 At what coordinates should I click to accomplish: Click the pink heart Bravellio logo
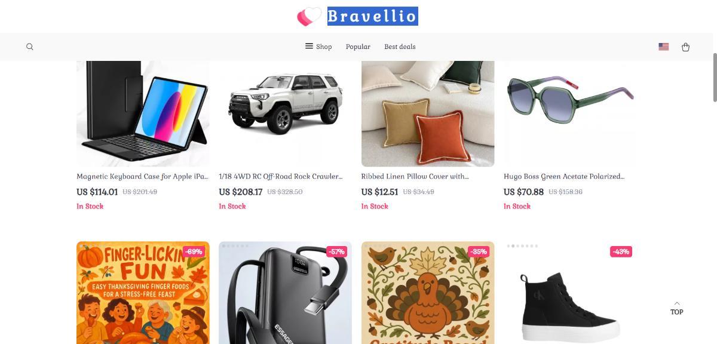coord(309,17)
